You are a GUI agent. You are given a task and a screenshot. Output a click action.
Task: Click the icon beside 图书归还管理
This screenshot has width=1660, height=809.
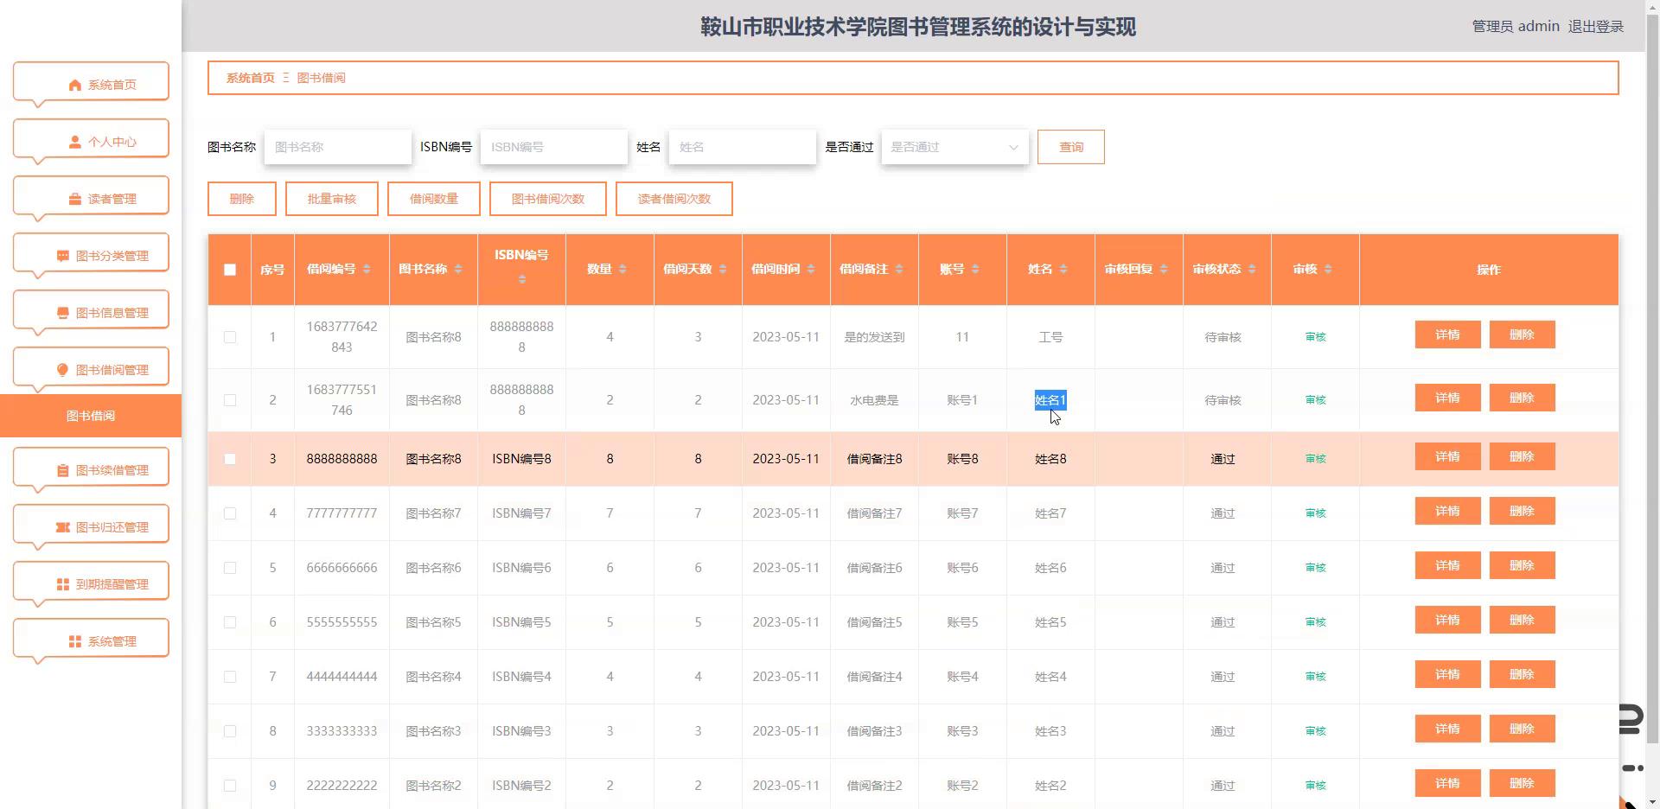pyautogui.click(x=62, y=527)
